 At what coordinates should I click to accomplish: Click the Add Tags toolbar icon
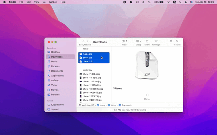pos(156,41)
